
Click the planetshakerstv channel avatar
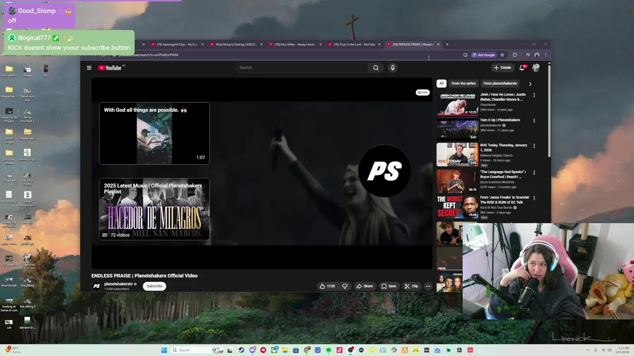[97, 286]
